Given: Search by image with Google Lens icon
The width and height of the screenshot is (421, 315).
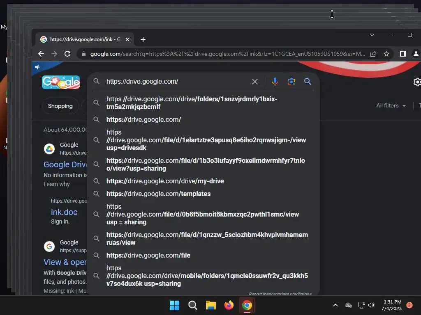Looking at the screenshot, I should tap(291, 82).
